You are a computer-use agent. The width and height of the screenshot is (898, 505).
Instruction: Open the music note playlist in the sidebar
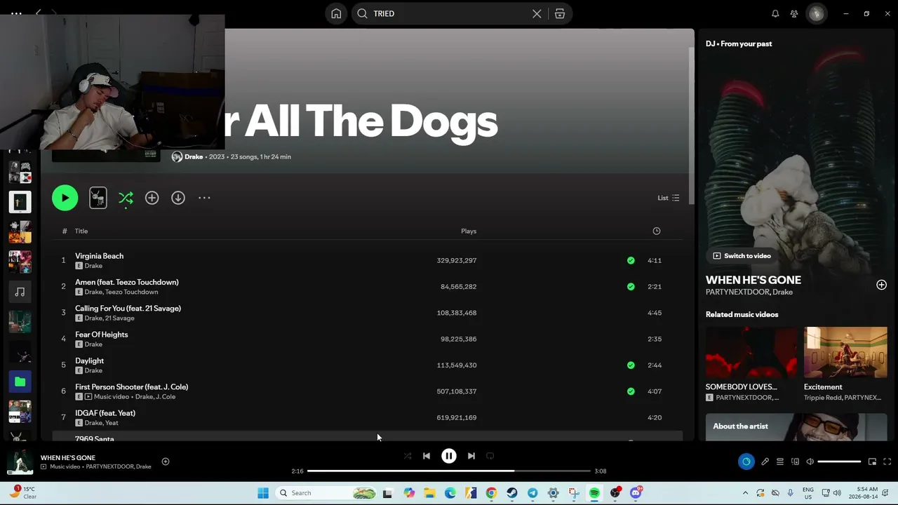[x=20, y=292]
